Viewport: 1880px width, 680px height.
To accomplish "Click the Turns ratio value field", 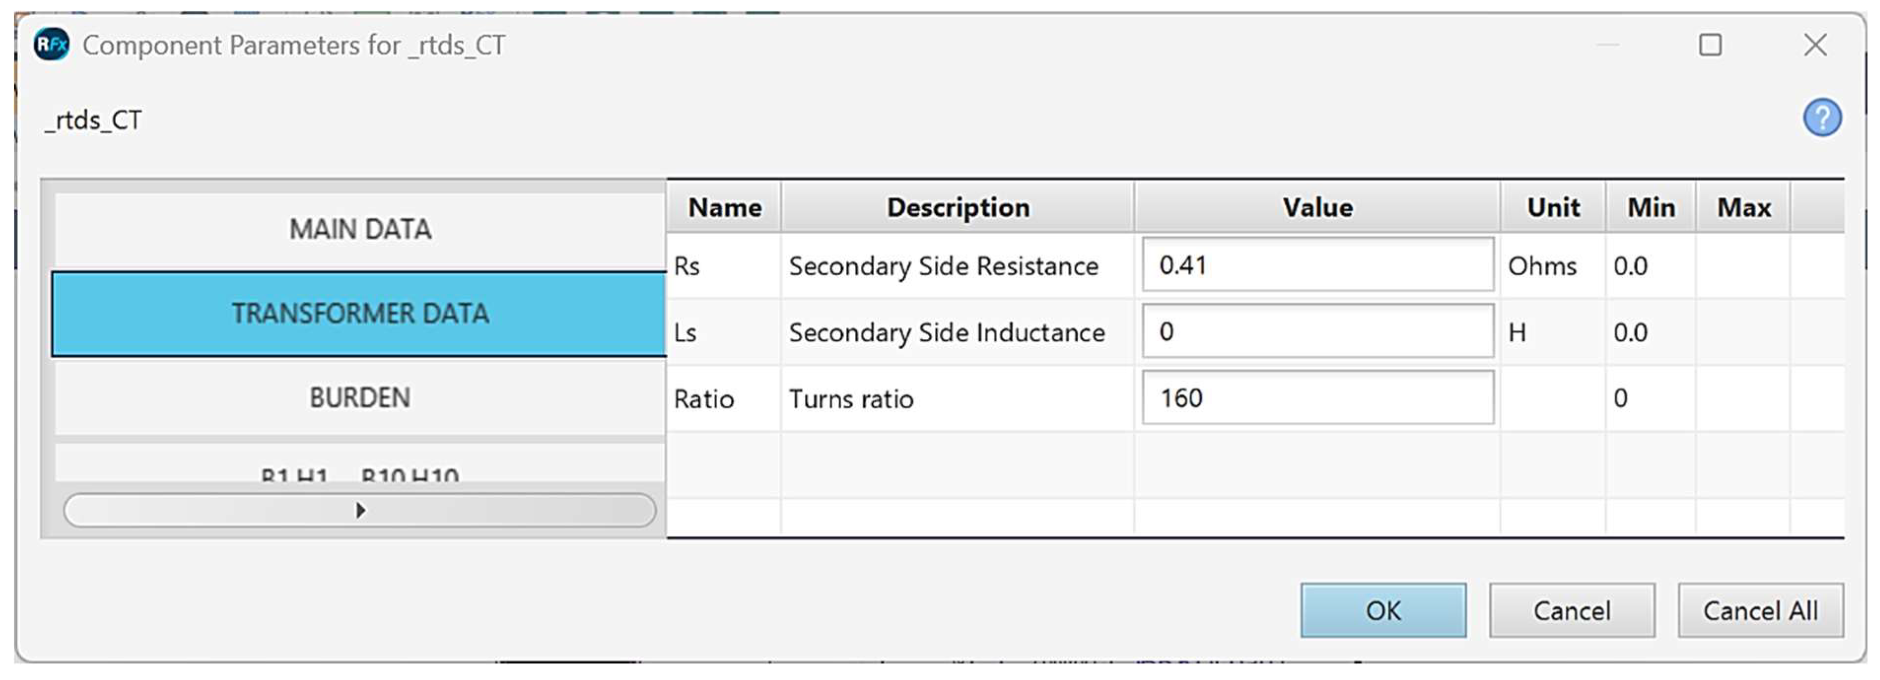I will point(1317,398).
